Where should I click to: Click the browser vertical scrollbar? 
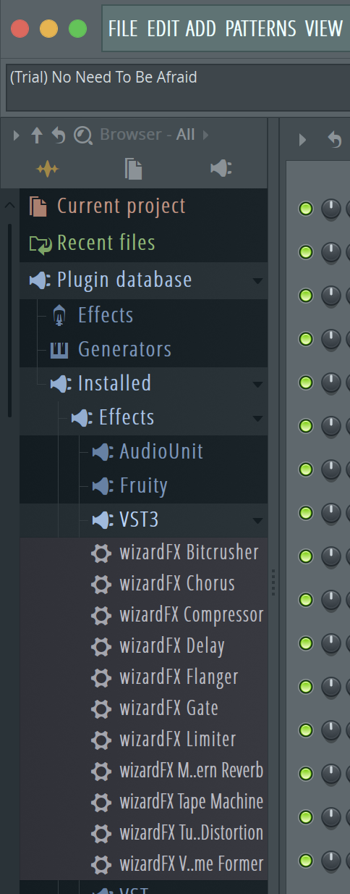[9, 319]
